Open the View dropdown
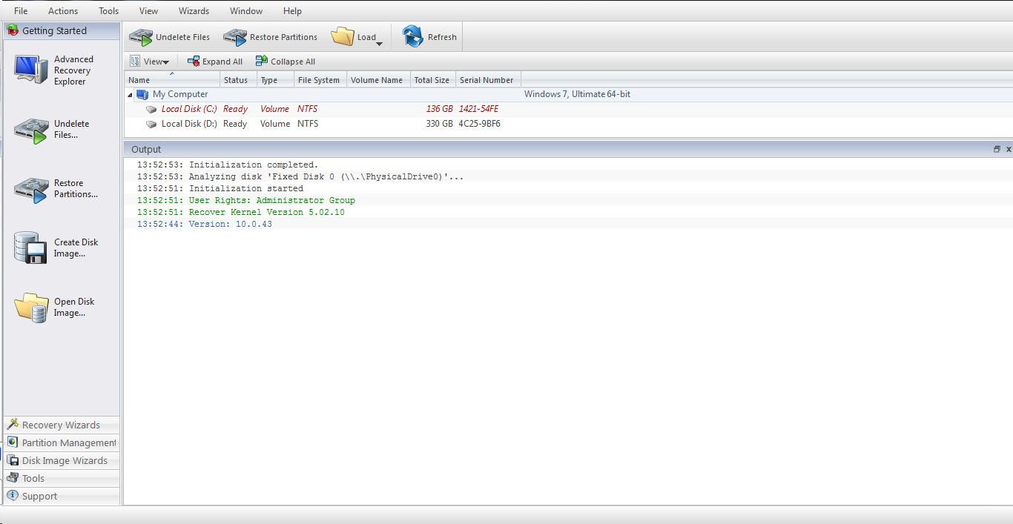Image resolution: width=1013 pixels, height=524 pixels. tap(150, 62)
